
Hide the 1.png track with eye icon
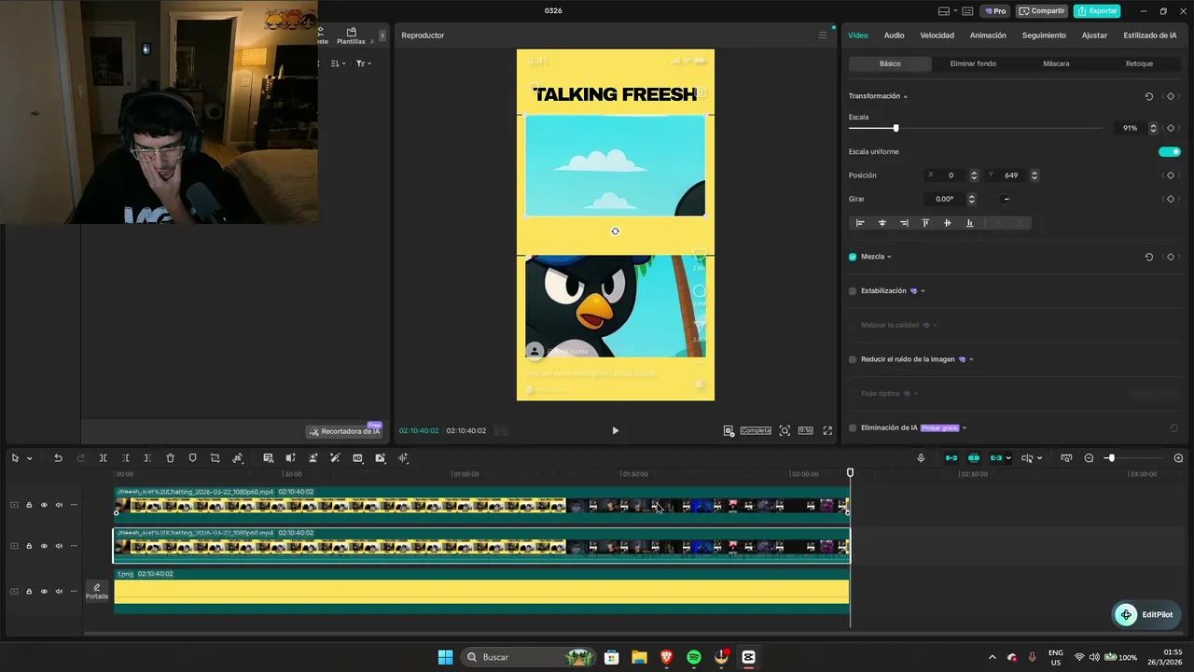pos(44,592)
